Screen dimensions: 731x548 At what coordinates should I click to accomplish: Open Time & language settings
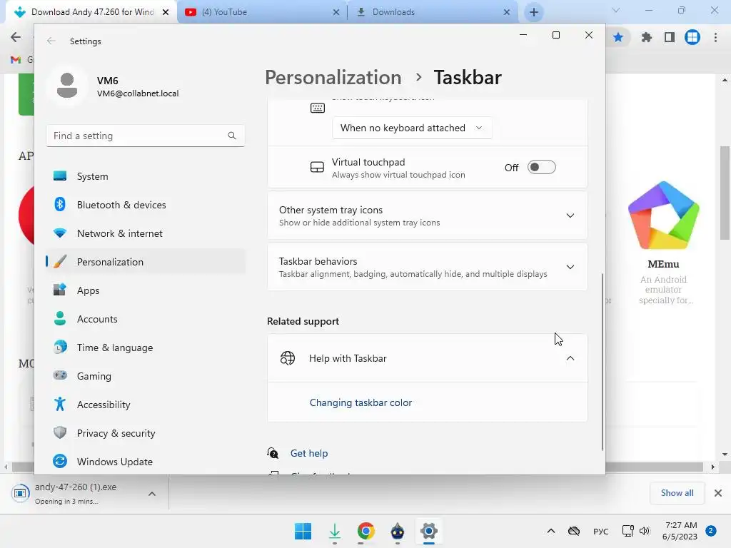tap(146, 347)
